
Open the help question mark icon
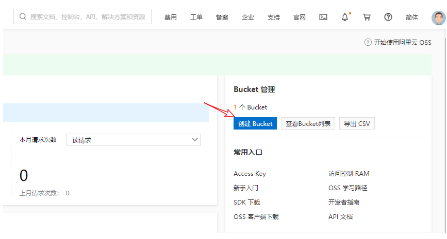pos(388,17)
